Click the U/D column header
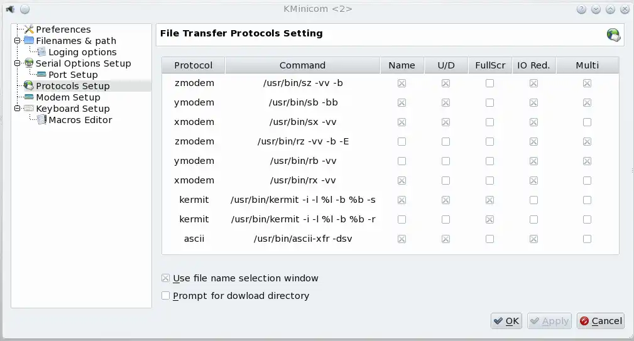The image size is (634, 341). point(446,65)
